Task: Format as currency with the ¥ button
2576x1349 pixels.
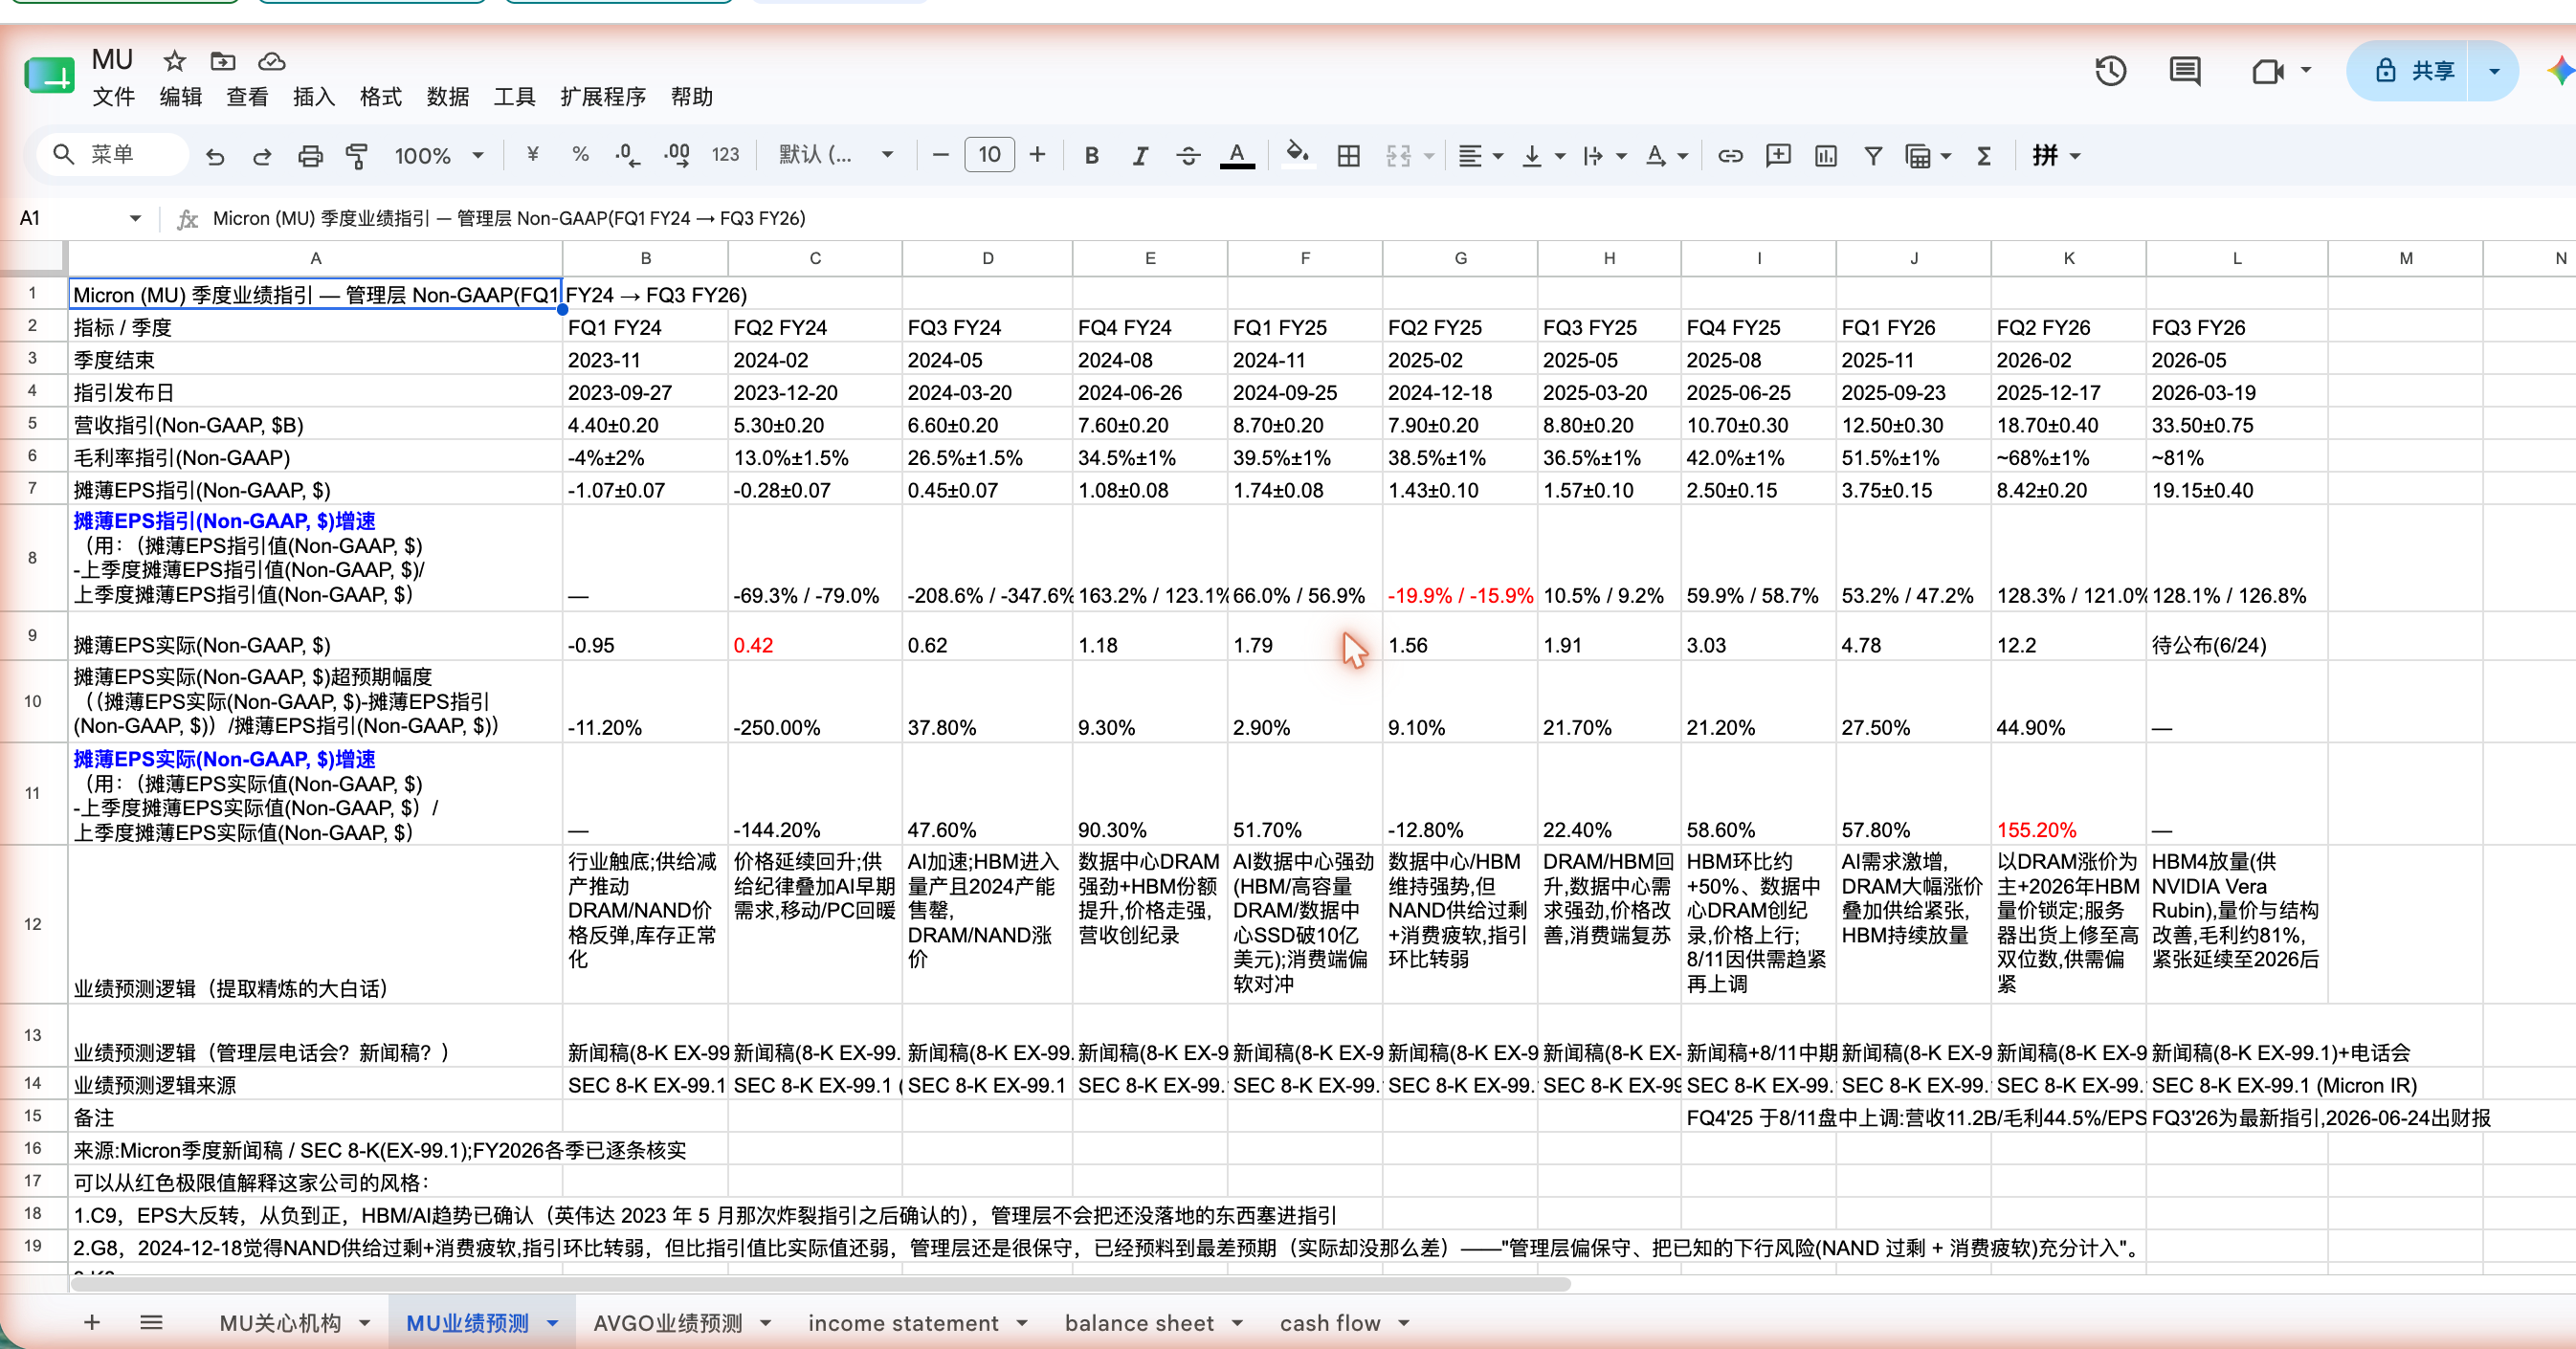Action: [x=533, y=155]
